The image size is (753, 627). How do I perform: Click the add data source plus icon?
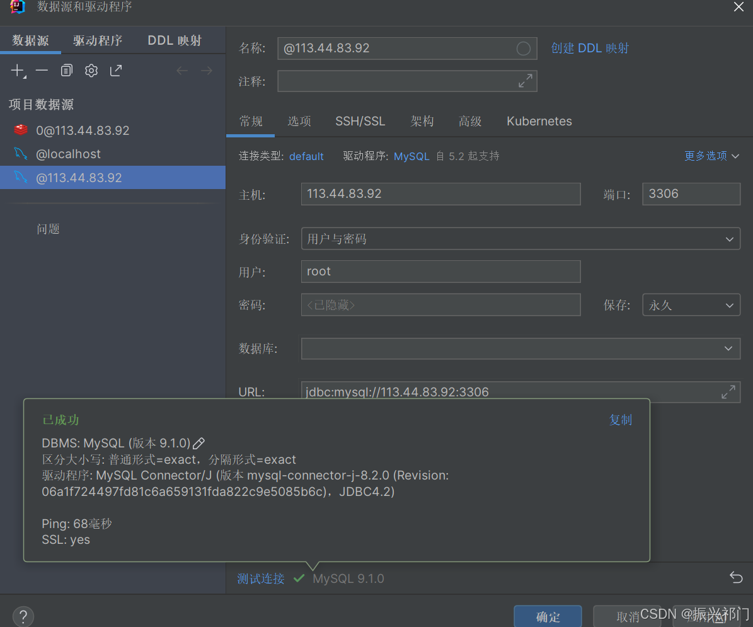[x=18, y=71]
